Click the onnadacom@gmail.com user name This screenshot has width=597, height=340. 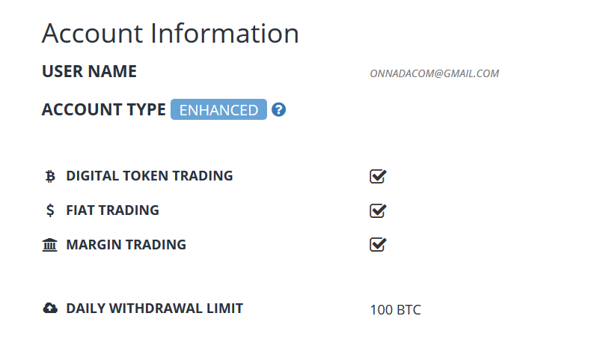pyautogui.click(x=434, y=73)
